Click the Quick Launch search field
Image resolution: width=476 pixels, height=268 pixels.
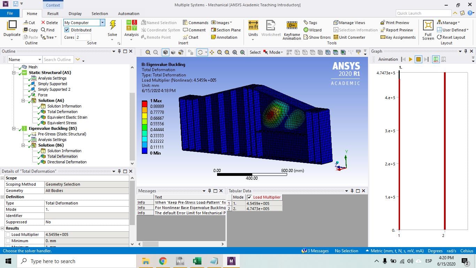[x=423, y=13]
